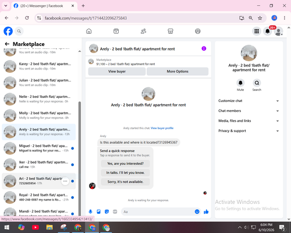The width and height of the screenshot is (291, 233).
Task: Expand Privacy & support section
Action: coord(249,131)
